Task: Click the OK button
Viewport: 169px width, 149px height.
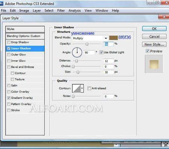Action: (154, 28)
